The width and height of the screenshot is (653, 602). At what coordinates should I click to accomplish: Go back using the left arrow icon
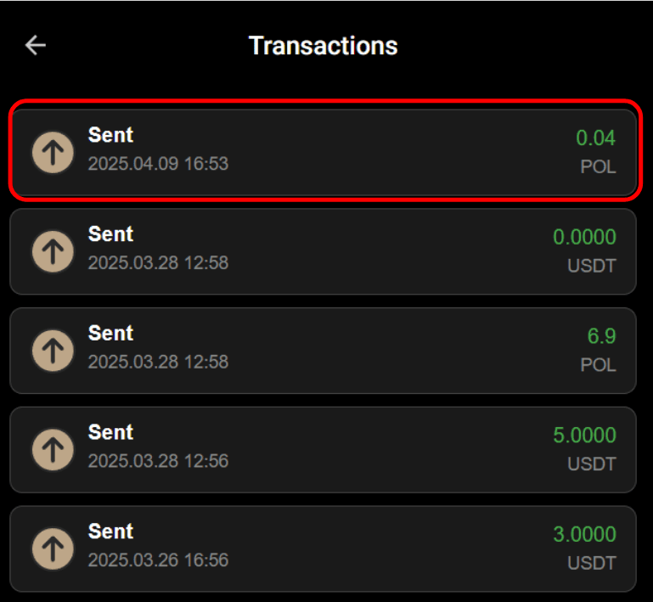(x=36, y=45)
